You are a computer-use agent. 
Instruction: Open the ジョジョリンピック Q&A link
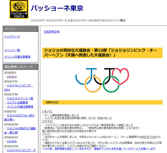point(18,87)
